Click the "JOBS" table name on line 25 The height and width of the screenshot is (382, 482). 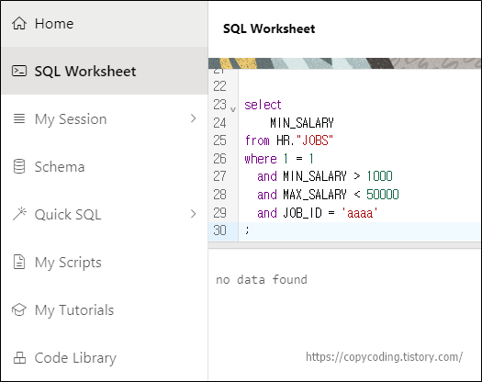pos(315,140)
